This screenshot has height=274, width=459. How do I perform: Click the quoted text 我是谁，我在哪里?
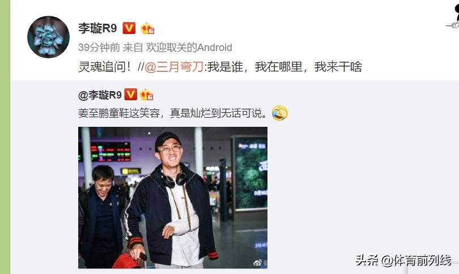pos(254,67)
